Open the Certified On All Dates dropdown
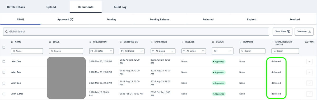The height and width of the screenshot is (100, 317). pos(132,51)
